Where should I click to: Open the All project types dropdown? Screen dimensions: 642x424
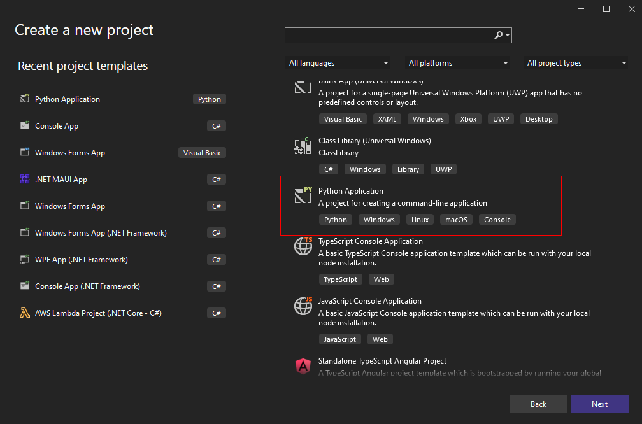[576, 63]
